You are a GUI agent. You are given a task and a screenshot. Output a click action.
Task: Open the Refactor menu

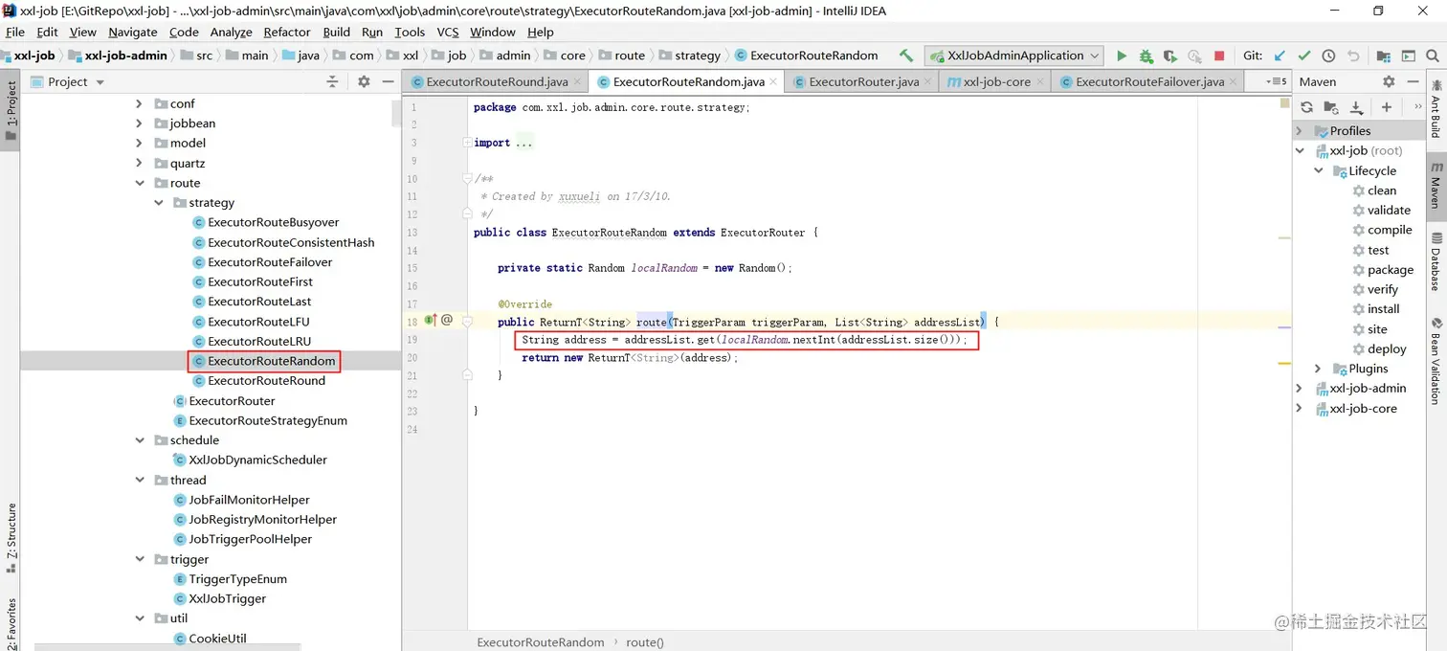[287, 32]
